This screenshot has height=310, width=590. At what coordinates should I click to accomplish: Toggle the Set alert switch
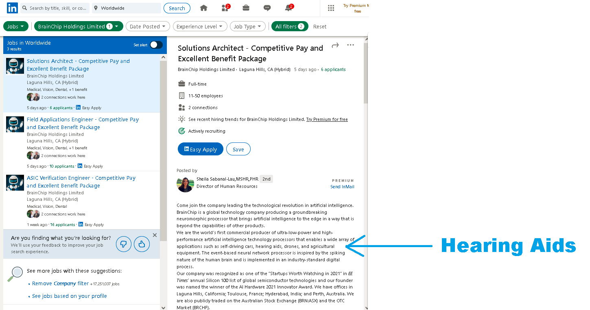click(x=156, y=45)
